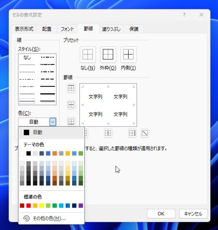218x230 pixels.
Task: Toggle the right border button
Action: 132,133
